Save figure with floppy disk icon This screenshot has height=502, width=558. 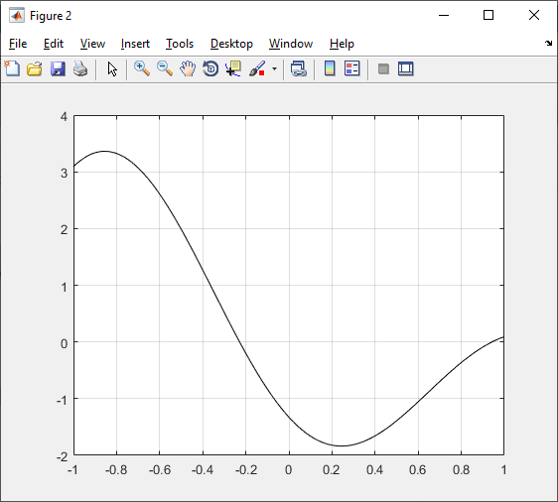click(x=58, y=68)
